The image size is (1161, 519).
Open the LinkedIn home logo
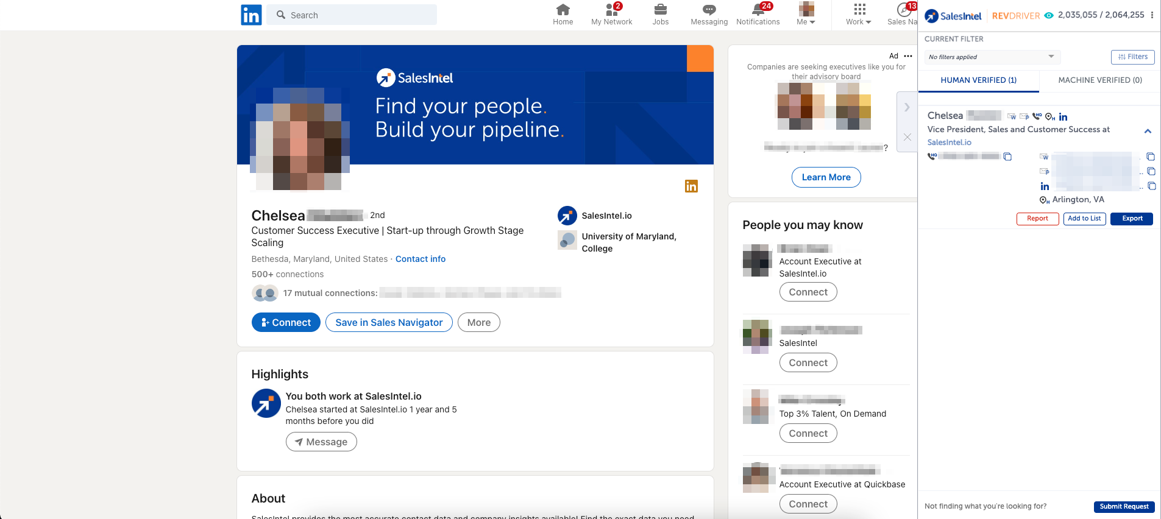click(251, 15)
